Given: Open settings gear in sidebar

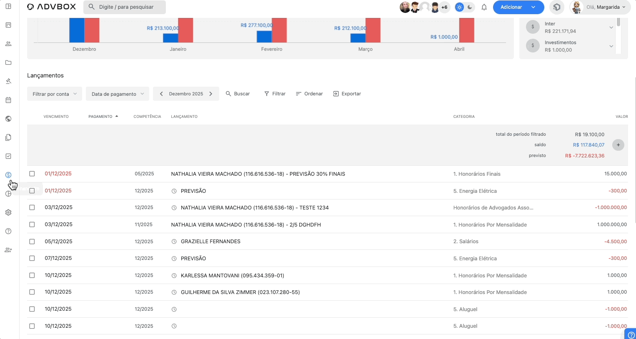Looking at the screenshot, I should [8, 212].
